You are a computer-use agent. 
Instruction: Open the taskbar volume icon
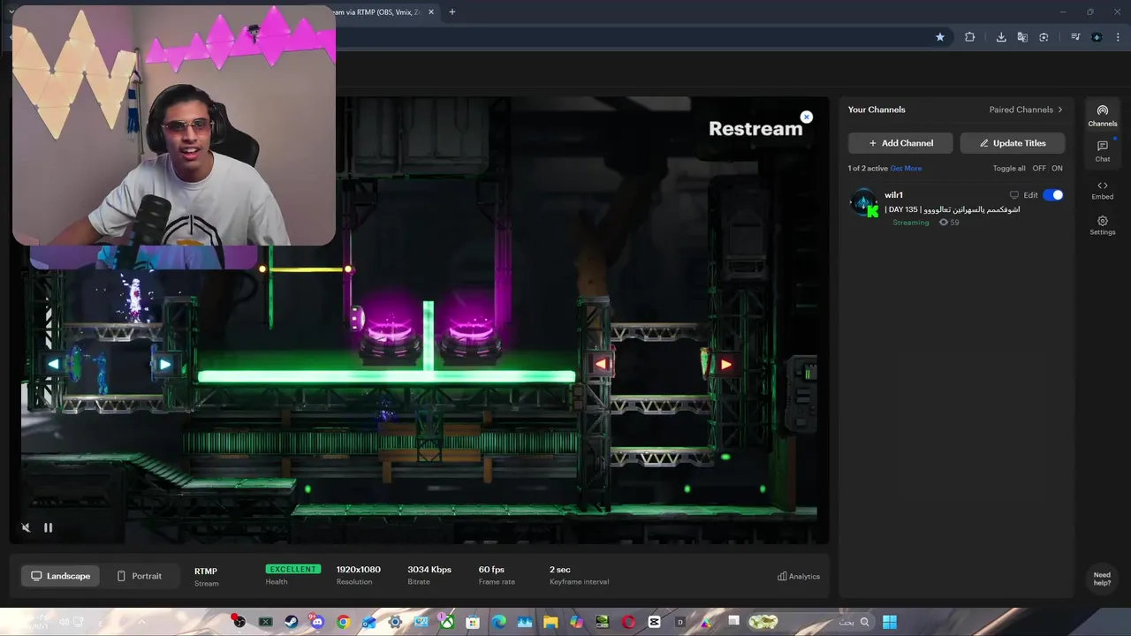[x=65, y=622]
